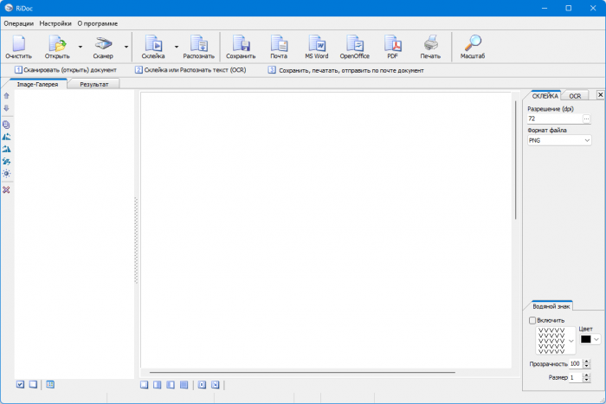606x404 pixels.
Task: Click uncheck-all icon below the gallery
Action: click(x=33, y=384)
